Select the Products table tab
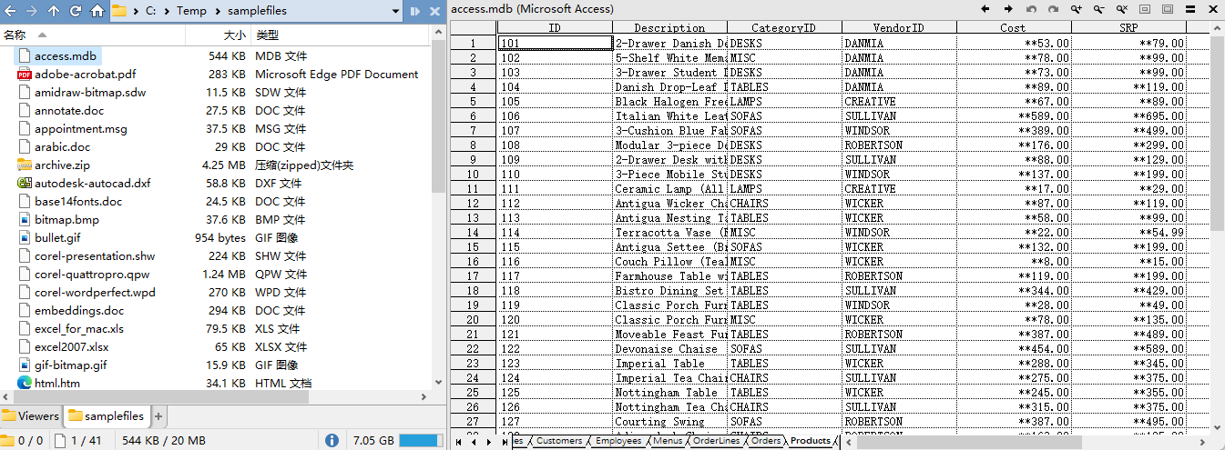This screenshot has width=1225, height=450. coord(811,441)
